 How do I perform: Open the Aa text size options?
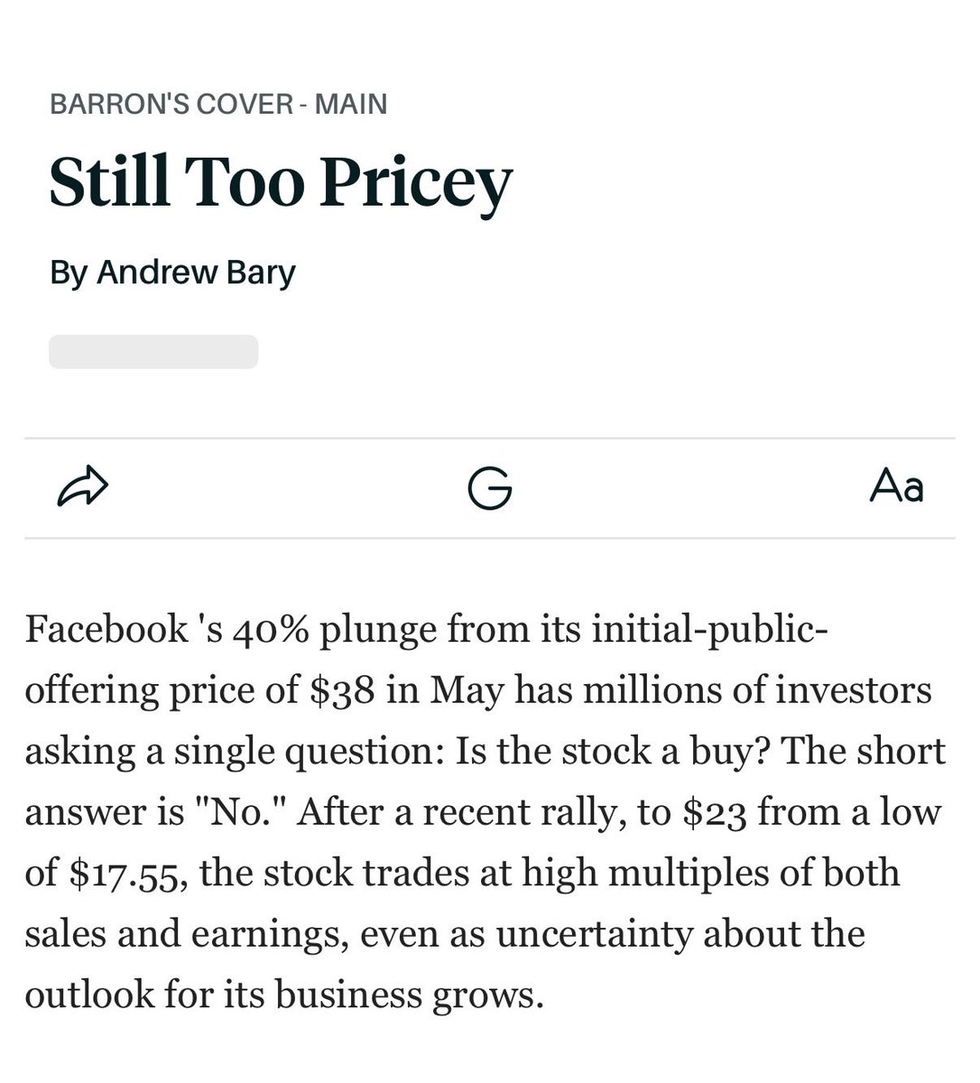(x=897, y=486)
